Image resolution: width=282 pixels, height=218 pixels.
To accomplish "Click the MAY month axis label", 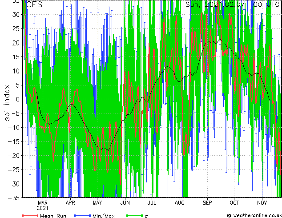I will click(x=97, y=203).
